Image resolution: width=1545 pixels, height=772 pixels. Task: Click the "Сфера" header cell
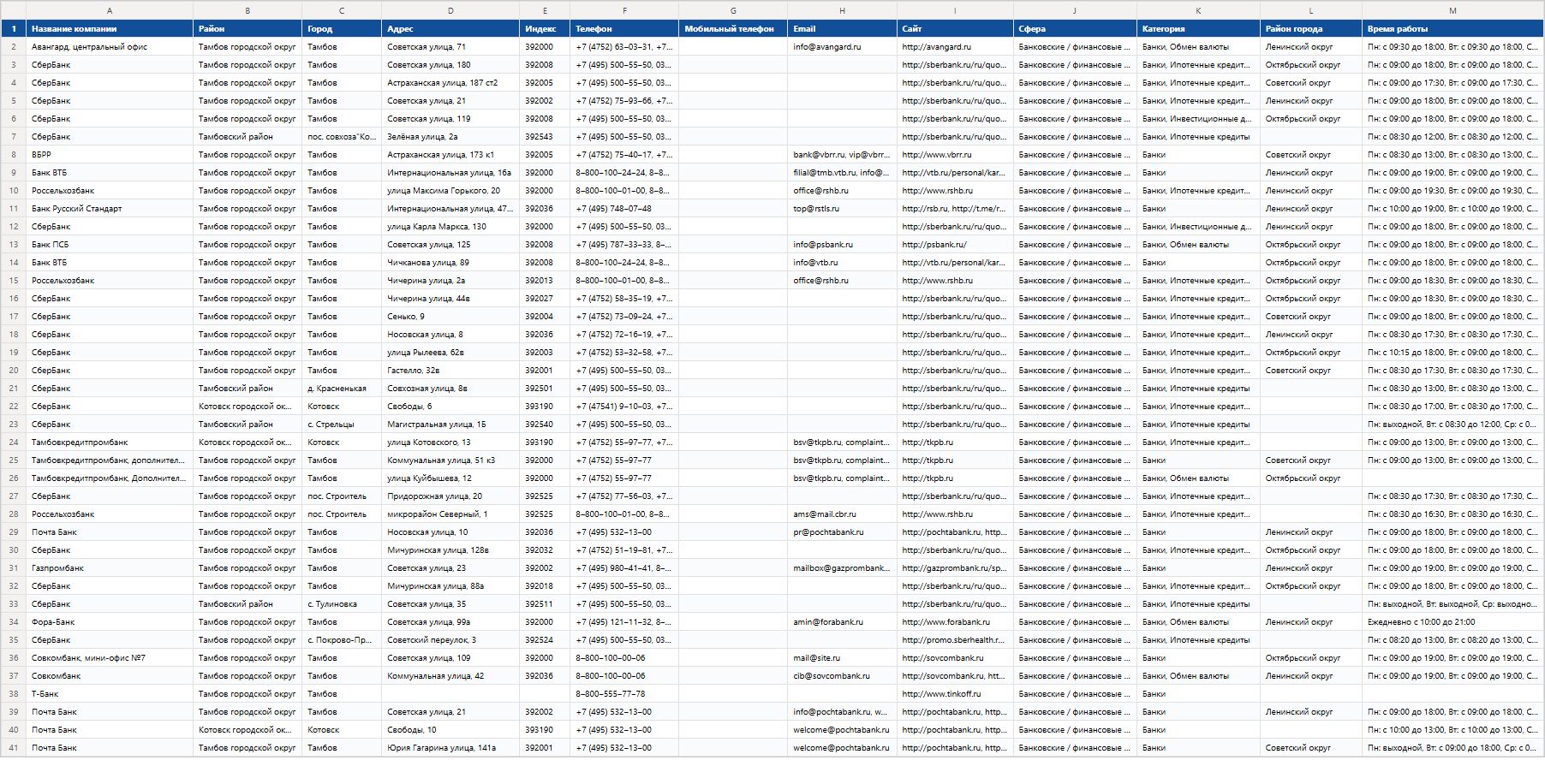1075,29
